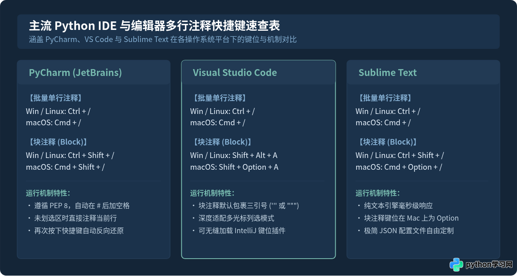Image resolution: width=517 pixels, height=276 pixels.
Task: Click the bullet "未划选区时直接注释当前行"
Action: [x=71, y=218]
